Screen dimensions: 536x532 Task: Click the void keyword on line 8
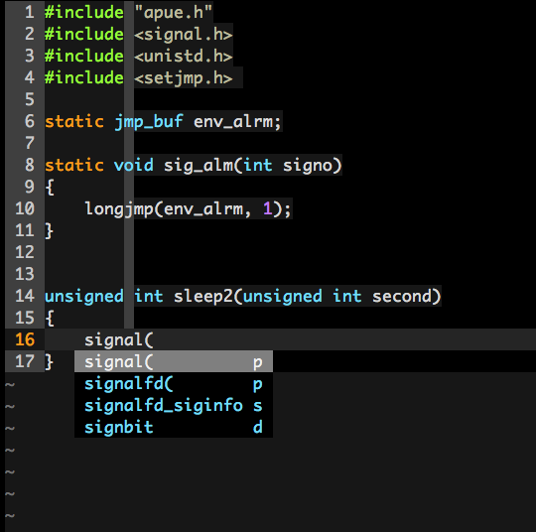point(134,165)
